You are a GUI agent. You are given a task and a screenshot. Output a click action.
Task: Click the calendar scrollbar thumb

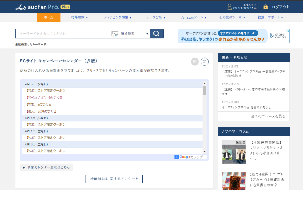pyautogui.click(x=205, y=90)
